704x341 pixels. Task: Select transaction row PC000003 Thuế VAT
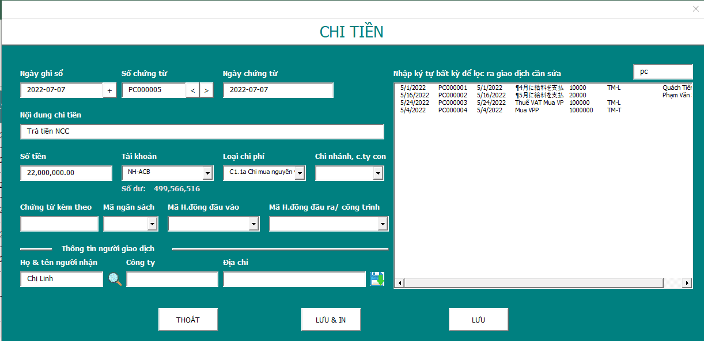543,103
